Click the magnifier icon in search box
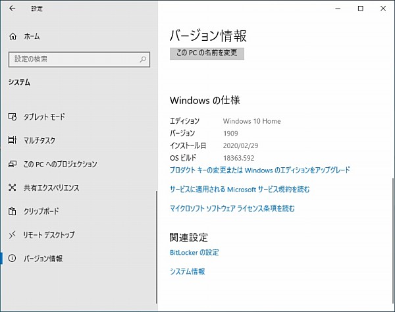395x312 pixels. tap(143, 59)
